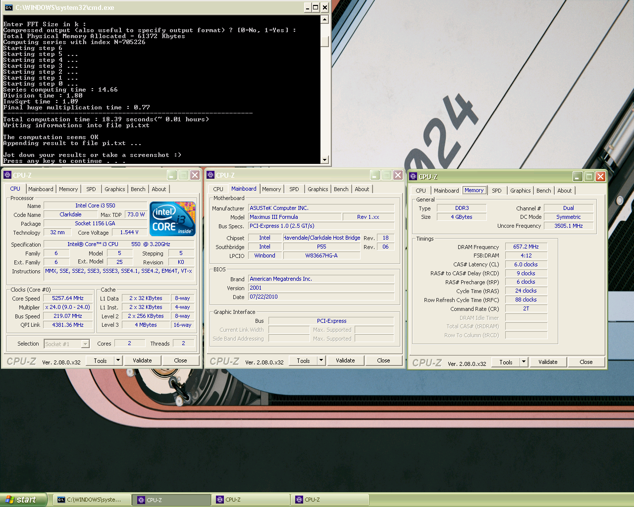Open Bench tab in the middle CPU-Z window
This screenshot has height=507, width=634.
341,189
